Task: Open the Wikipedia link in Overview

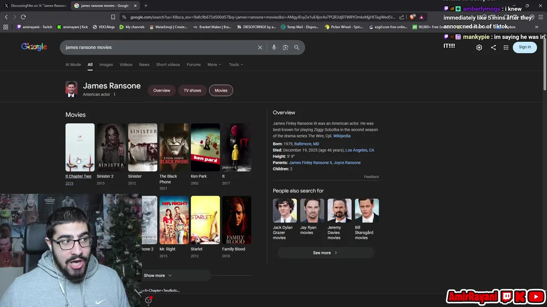Action: pyautogui.click(x=342, y=136)
